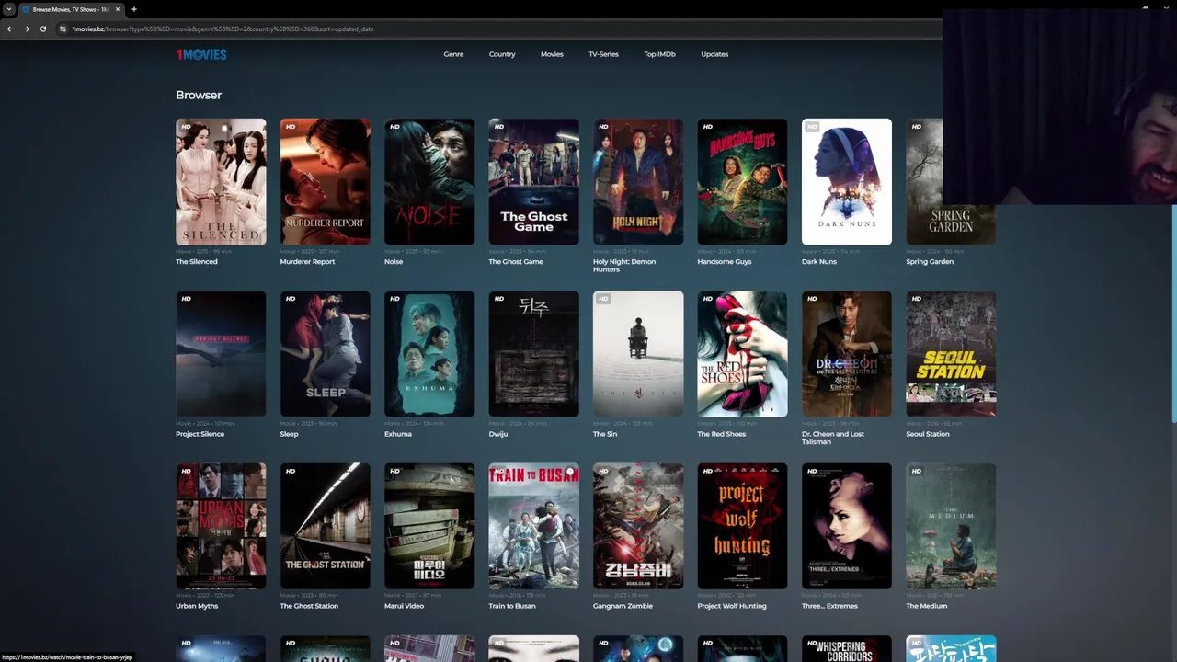This screenshot has width=1177, height=662.
Task: Open the Gangnam Zombie poster
Action: 638,526
